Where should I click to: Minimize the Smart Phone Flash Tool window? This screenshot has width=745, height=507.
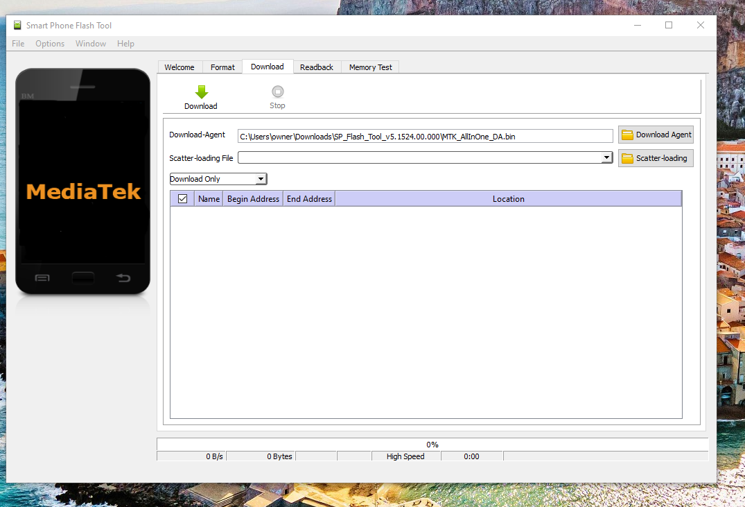(x=638, y=25)
